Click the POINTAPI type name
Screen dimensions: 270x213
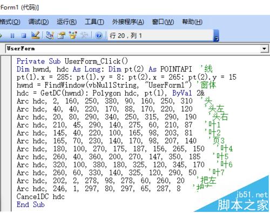point(176,69)
